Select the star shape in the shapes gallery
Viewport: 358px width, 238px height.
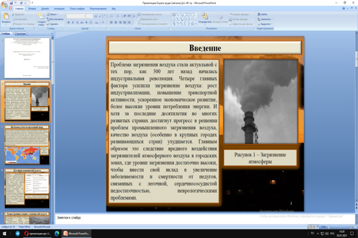coord(193,23)
